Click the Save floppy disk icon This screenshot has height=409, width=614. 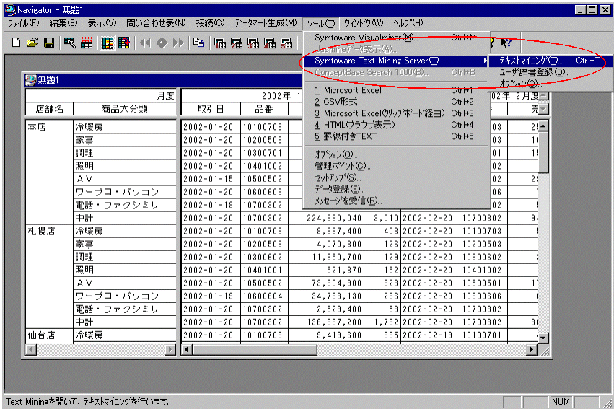click(x=48, y=43)
